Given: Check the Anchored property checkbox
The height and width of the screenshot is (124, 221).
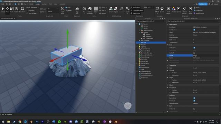Looking at the screenshot, I should (x=194, y=109).
